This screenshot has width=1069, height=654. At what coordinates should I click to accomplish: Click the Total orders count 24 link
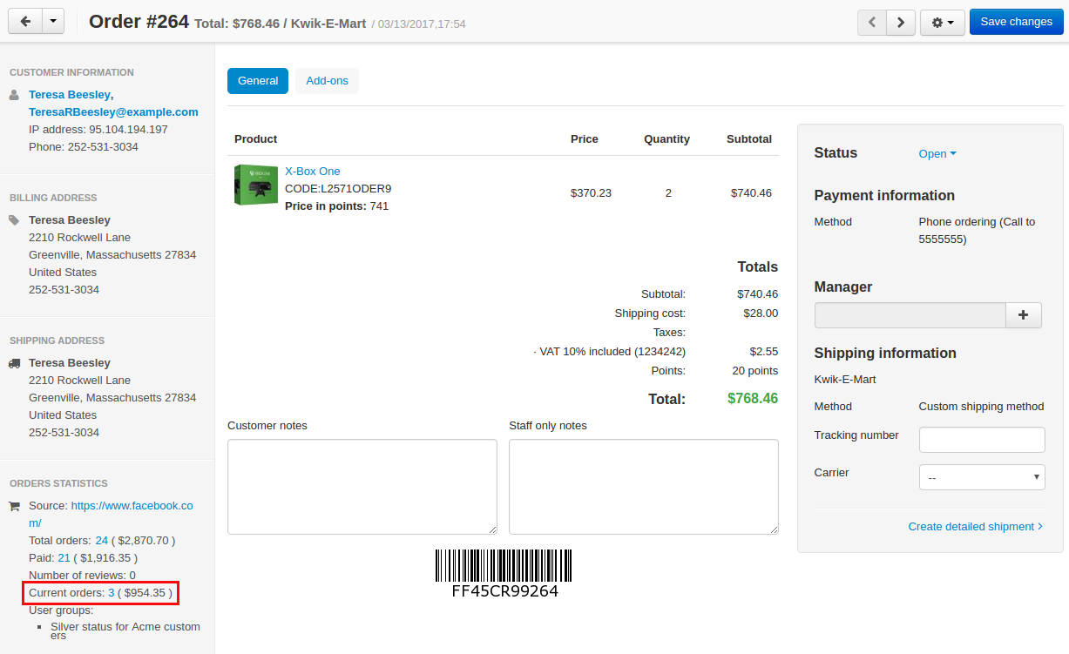point(102,541)
